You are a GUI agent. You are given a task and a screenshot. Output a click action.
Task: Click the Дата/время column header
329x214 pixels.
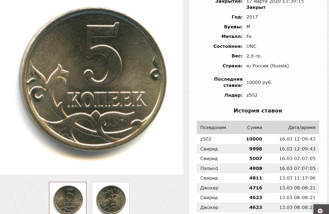[x=302, y=127]
